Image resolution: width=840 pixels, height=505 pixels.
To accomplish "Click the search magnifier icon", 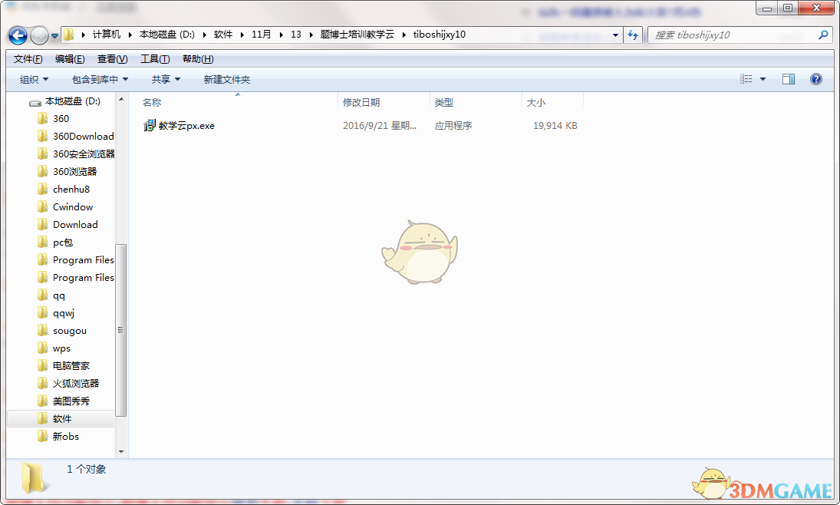I will [x=822, y=35].
